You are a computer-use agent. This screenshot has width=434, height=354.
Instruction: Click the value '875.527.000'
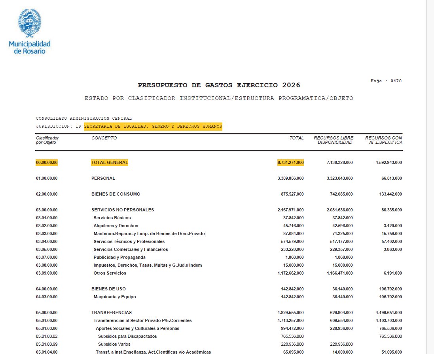click(292, 194)
